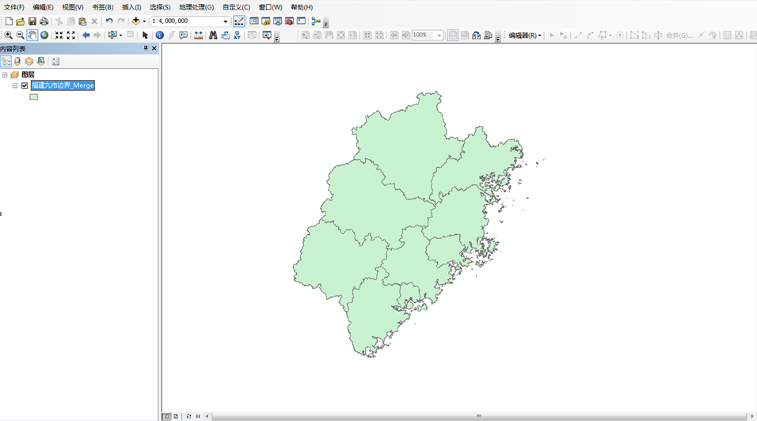
Task: Collapse the 图层 data frame node
Action: [5, 74]
